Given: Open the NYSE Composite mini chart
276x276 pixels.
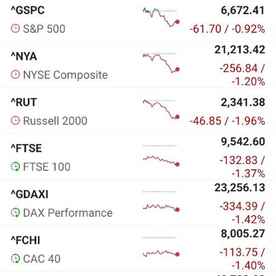Looking at the screenshot, I should (161, 63).
